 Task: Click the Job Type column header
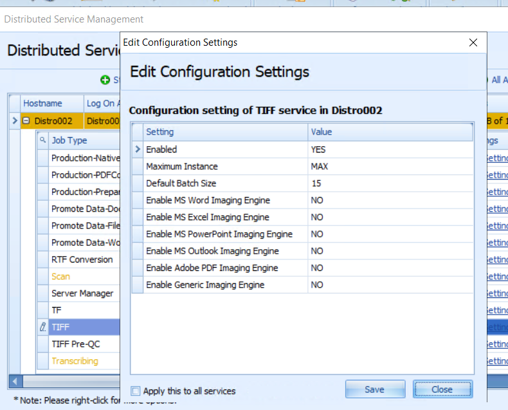(x=84, y=140)
